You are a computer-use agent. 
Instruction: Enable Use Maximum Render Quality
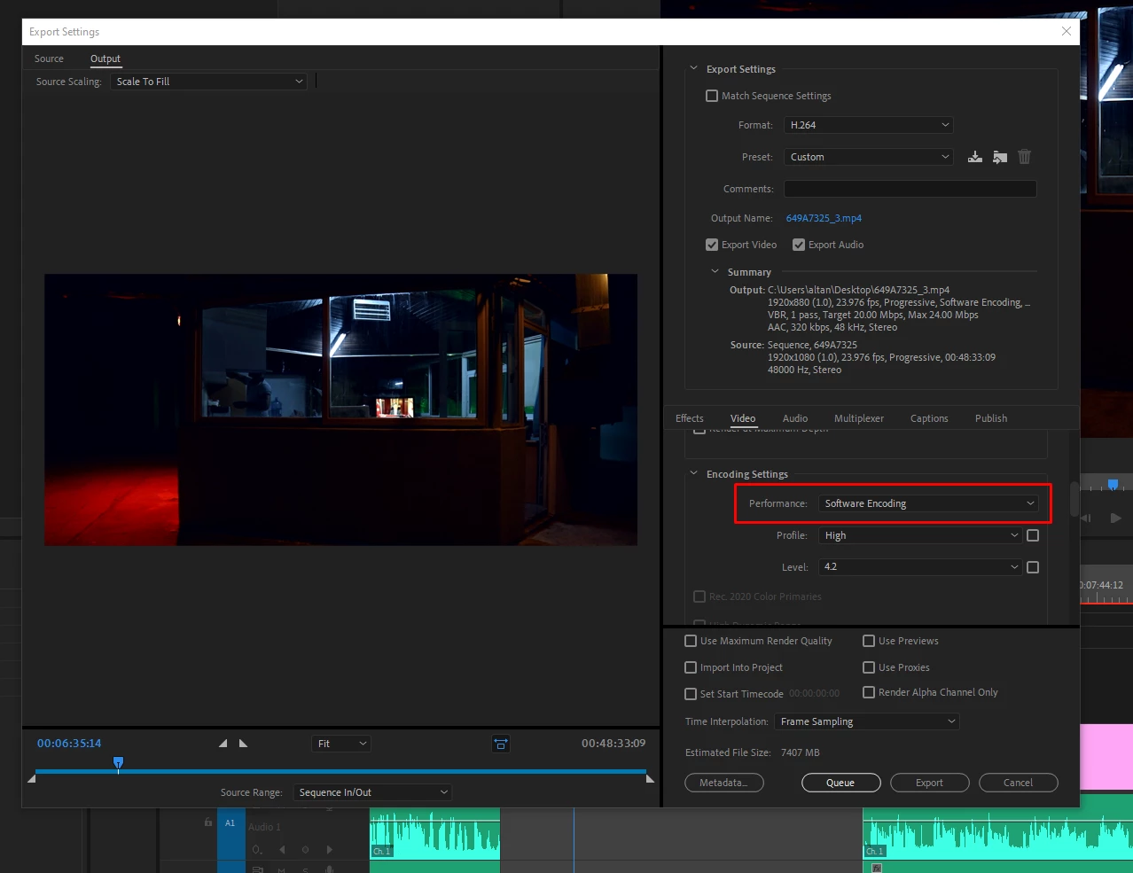click(691, 641)
